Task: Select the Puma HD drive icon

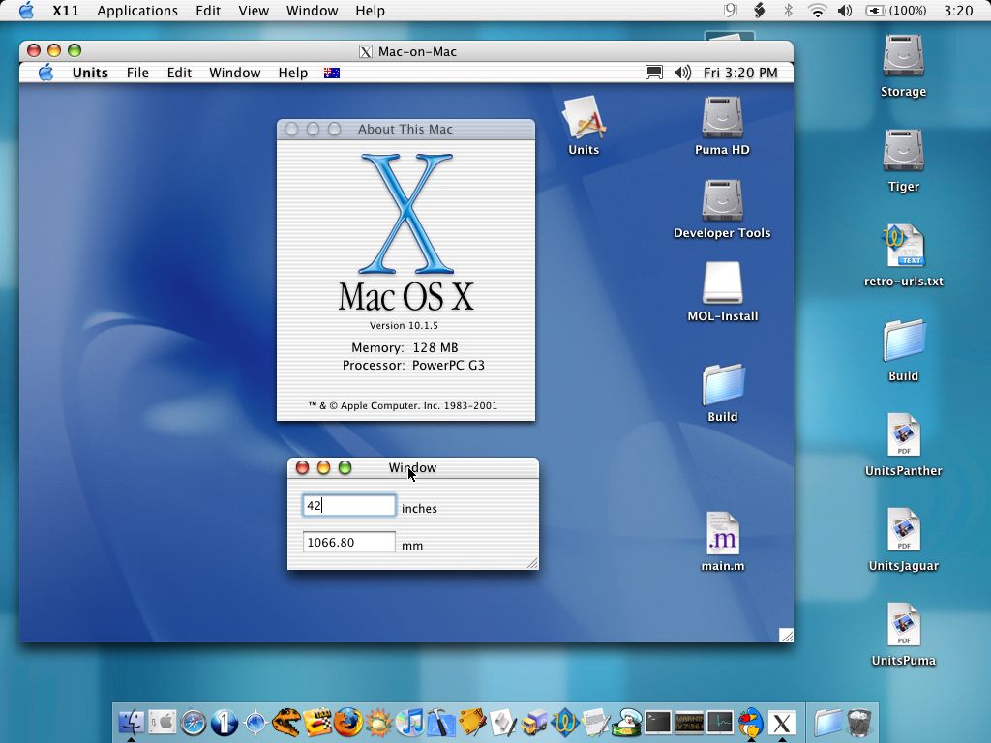Action: [722, 117]
